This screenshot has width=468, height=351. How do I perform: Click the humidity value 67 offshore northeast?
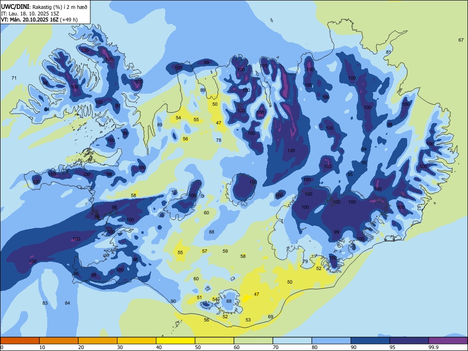click(x=461, y=40)
